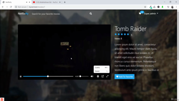Open the media playlist control icon
Image resolution: width=179 pixels, height=101 pixels.
click(x=168, y=7)
